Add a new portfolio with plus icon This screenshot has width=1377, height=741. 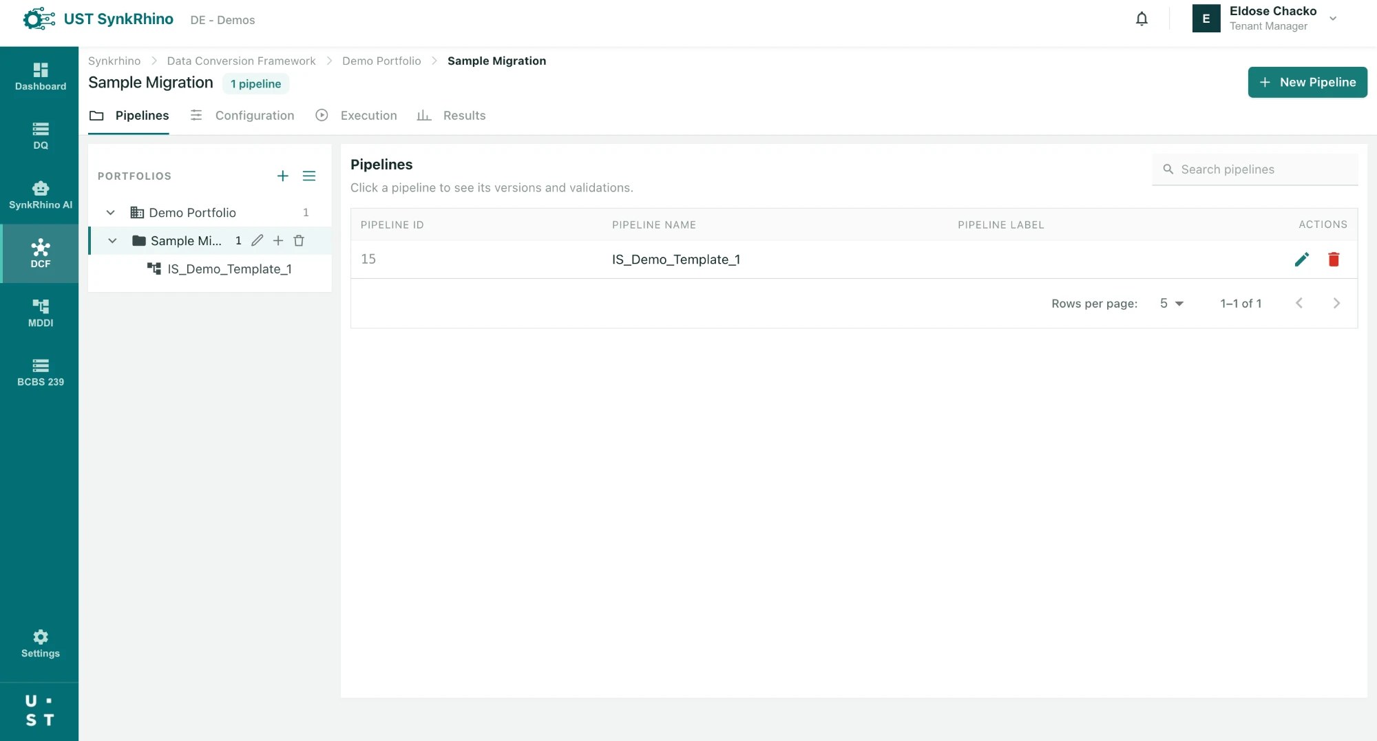click(282, 176)
